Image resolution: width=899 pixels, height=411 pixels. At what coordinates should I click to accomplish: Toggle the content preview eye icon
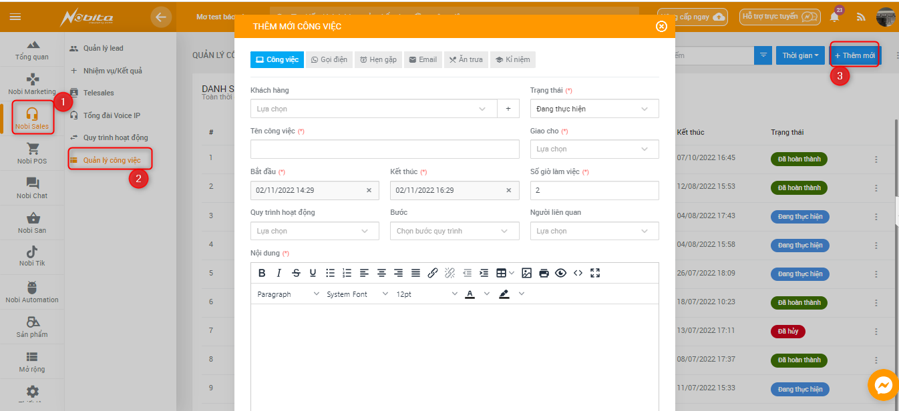[560, 273]
